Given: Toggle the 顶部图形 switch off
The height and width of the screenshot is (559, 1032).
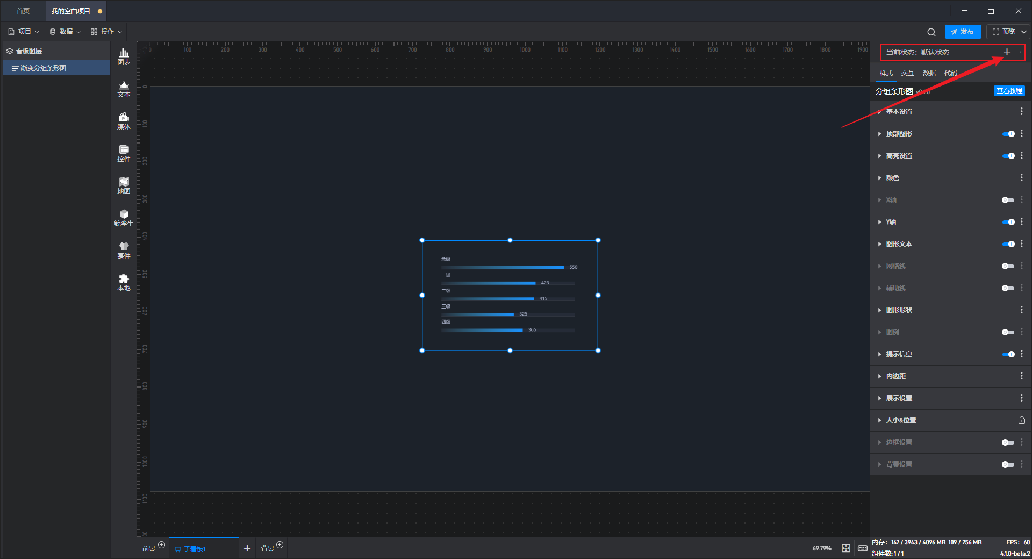Looking at the screenshot, I should click(x=1008, y=134).
